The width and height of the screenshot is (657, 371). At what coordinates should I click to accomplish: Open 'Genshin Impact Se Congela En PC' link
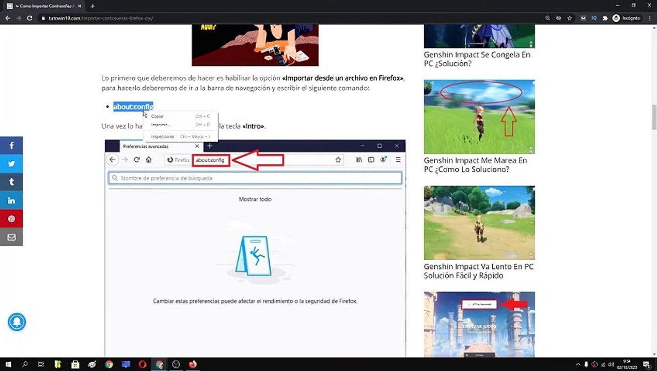coord(477,59)
